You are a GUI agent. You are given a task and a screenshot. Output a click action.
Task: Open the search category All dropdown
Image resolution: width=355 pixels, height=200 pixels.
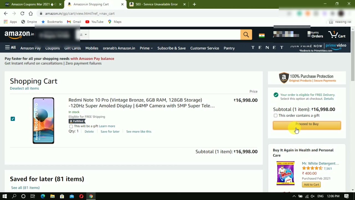click(83, 35)
